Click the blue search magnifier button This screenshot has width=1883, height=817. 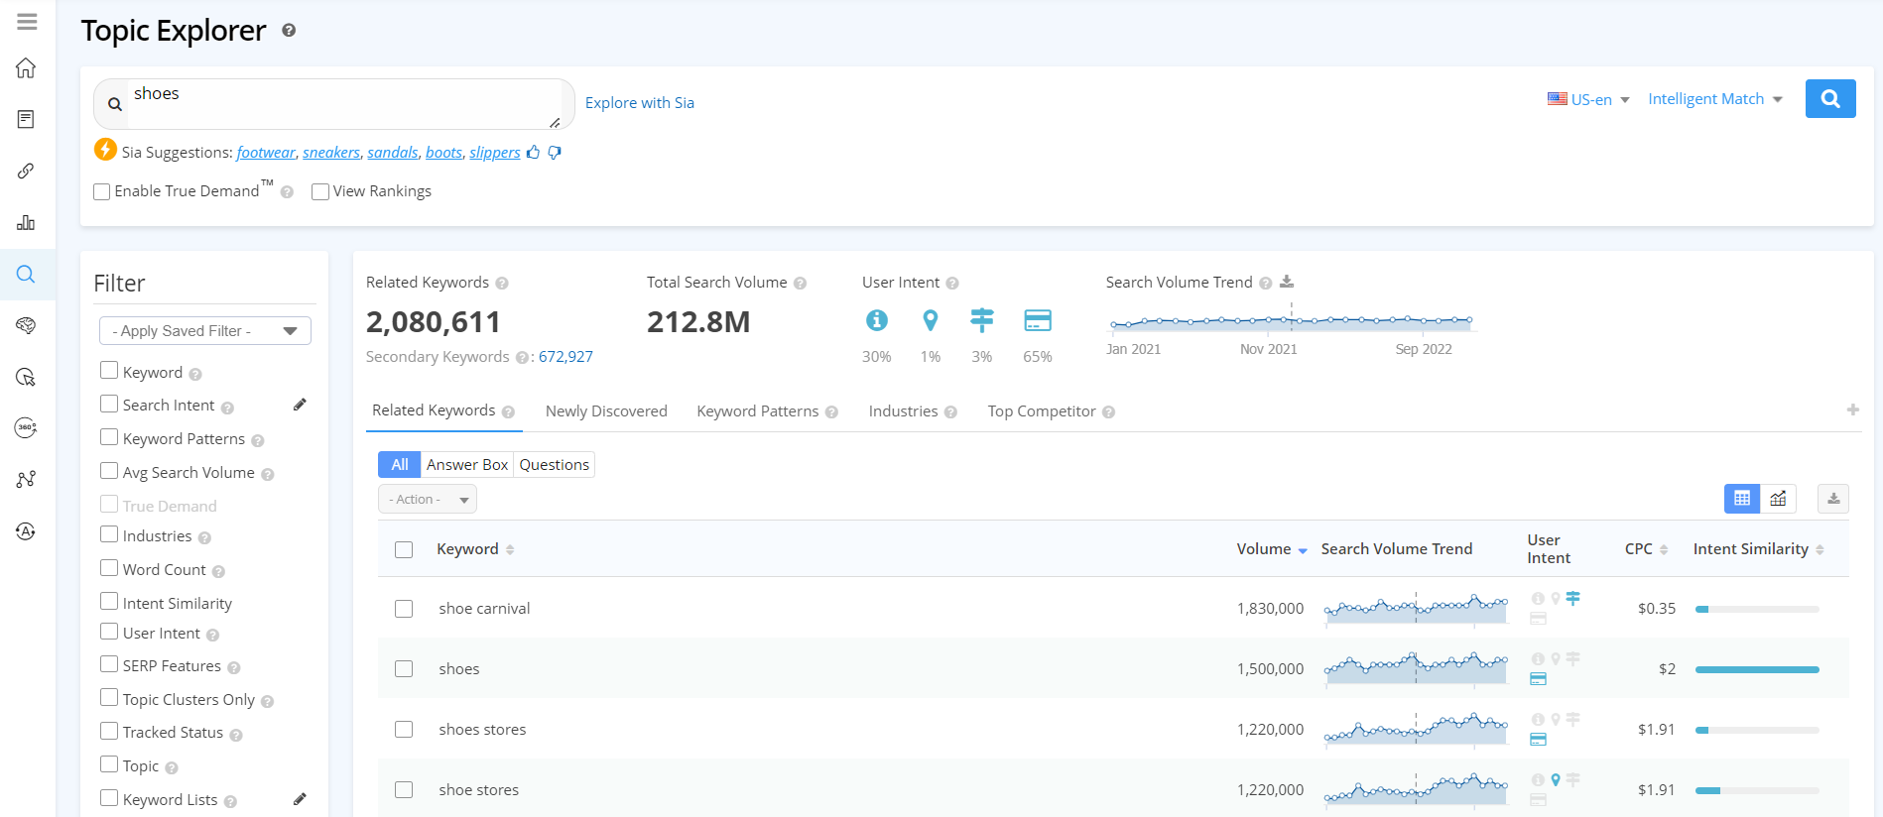click(1829, 99)
